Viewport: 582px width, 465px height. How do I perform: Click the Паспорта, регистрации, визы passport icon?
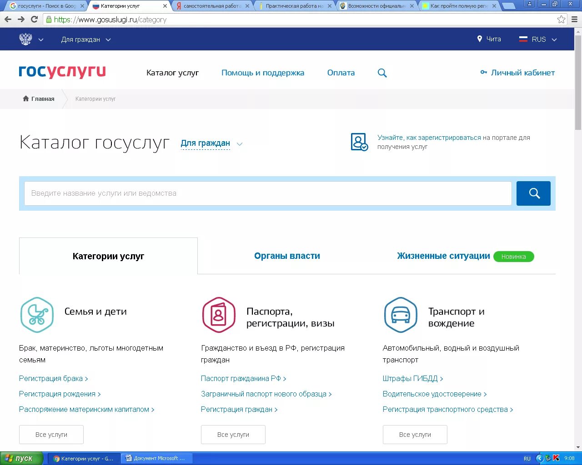click(219, 315)
